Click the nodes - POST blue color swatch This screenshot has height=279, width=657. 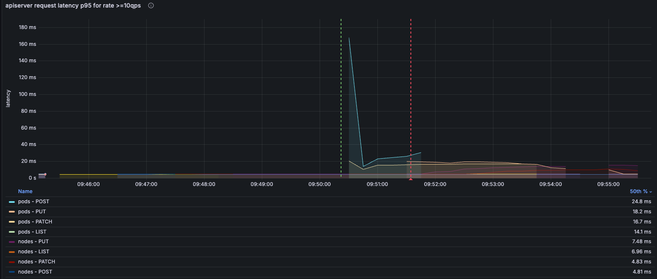(12, 272)
